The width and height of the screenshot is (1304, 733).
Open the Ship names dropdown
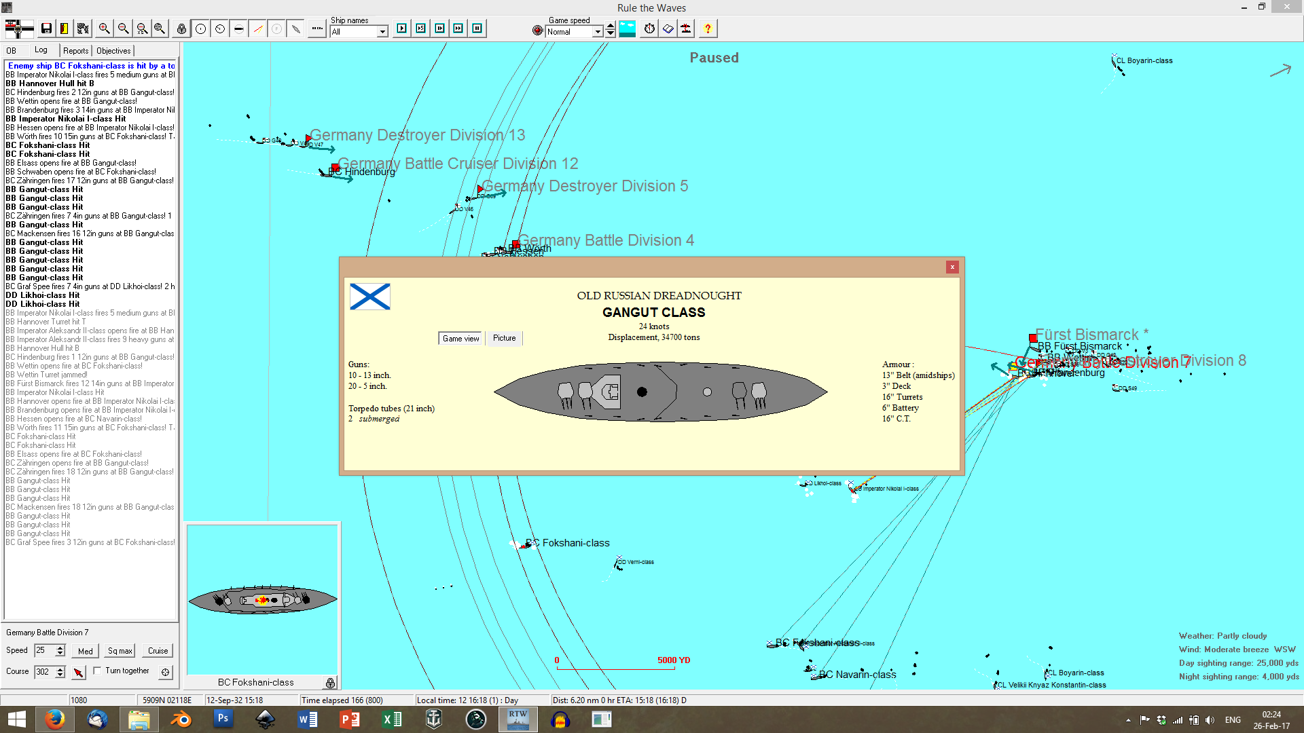pos(382,32)
